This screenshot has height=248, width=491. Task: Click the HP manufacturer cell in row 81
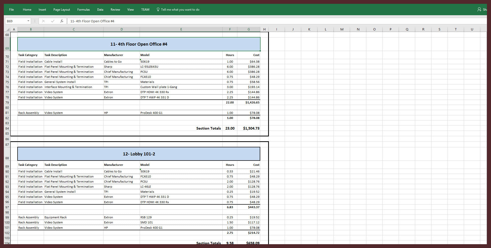tap(122, 113)
